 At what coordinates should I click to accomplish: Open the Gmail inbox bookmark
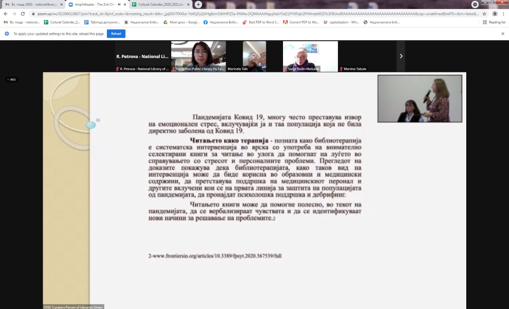tap(21, 22)
